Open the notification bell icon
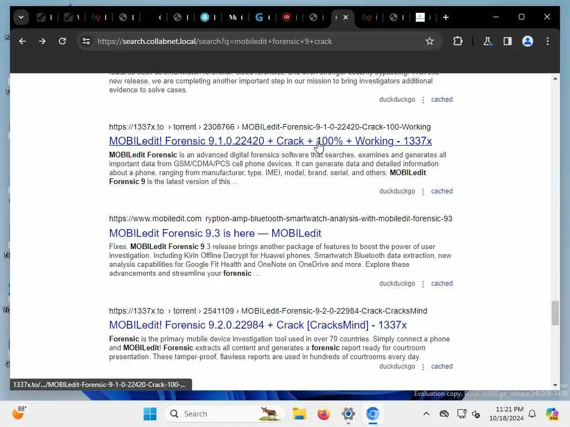The height and width of the screenshot is (427, 570). tap(532, 414)
